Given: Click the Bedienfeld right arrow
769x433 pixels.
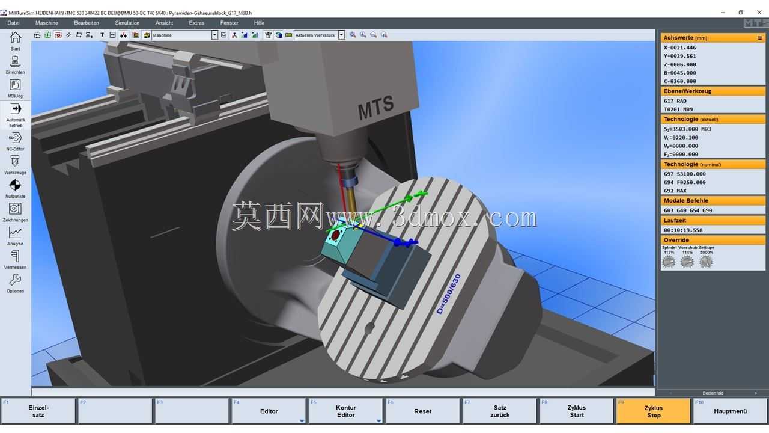Looking at the screenshot, I should [x=756, y=393].
